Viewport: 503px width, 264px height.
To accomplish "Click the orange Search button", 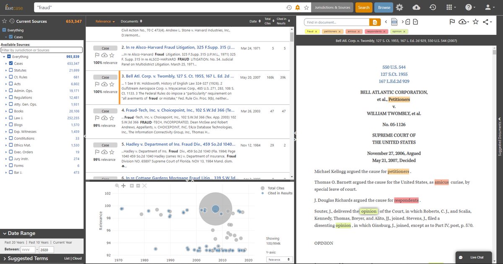I will 364,8.
